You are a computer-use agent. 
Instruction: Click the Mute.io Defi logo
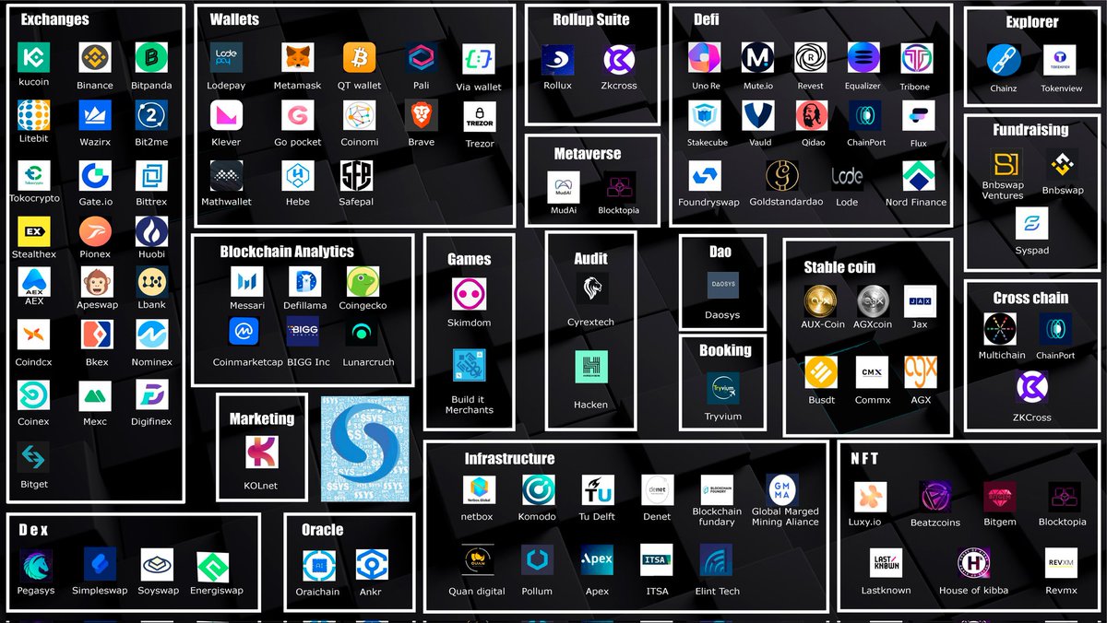[x=758, y=58]
